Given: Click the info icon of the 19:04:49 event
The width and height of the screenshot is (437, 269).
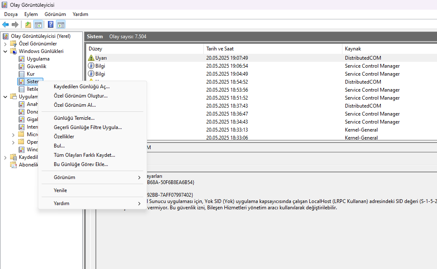Looking at the screenshot, I should pyautogui.click(x=91, y=74).
